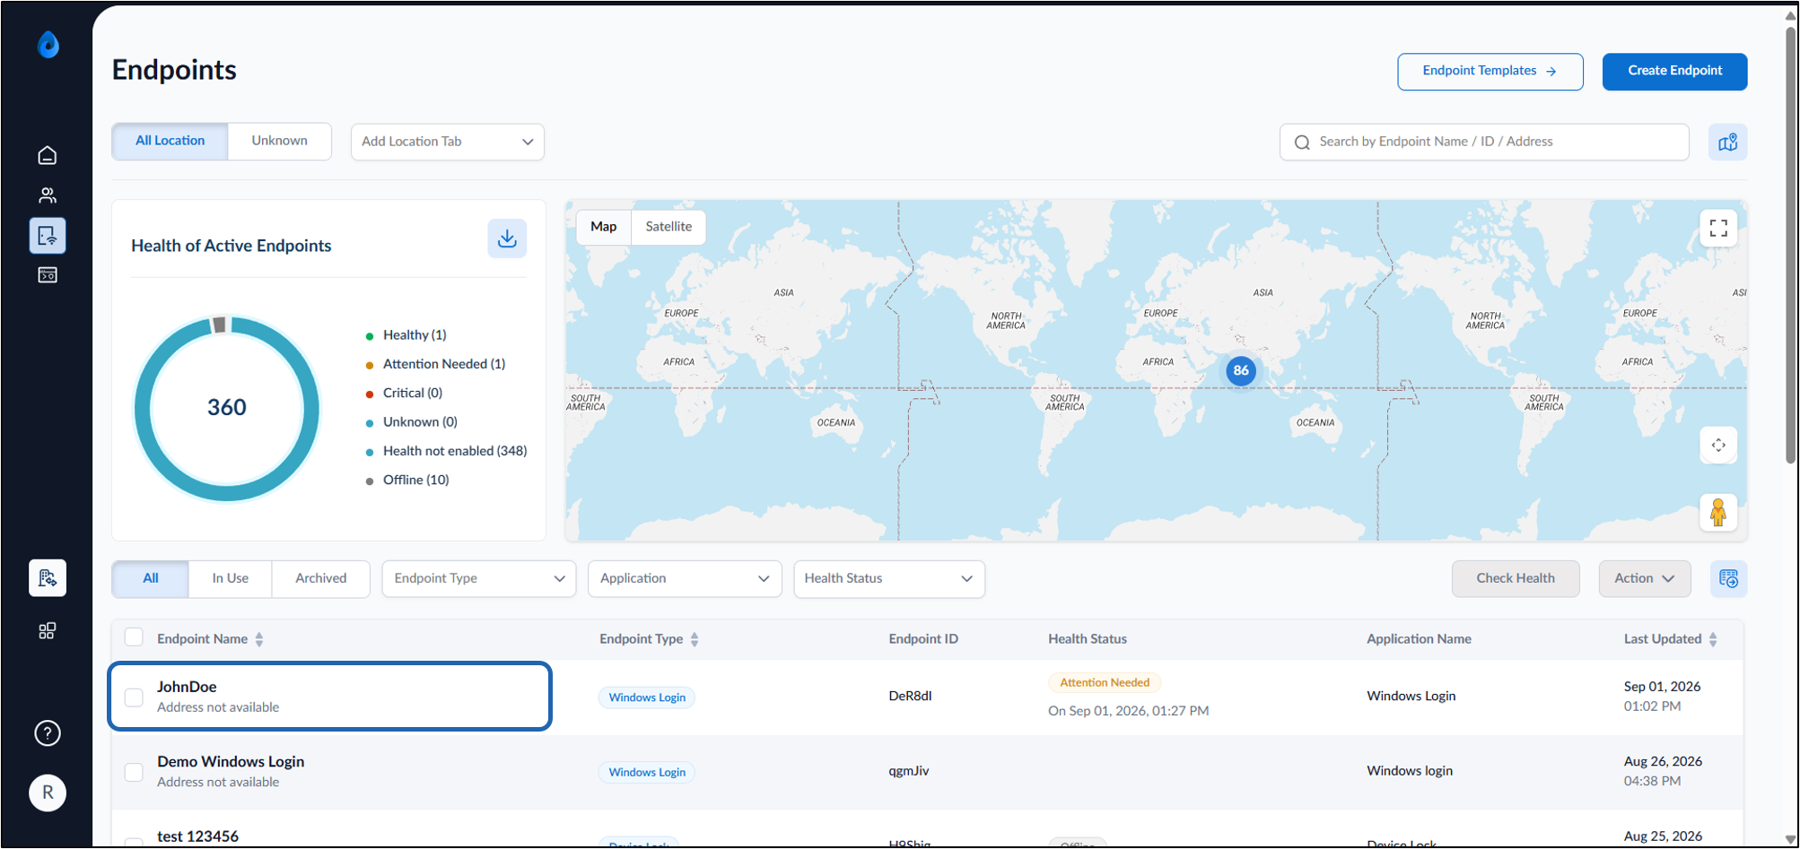
Task: Click the app logo at top left
Action: (x=48, y=44)
